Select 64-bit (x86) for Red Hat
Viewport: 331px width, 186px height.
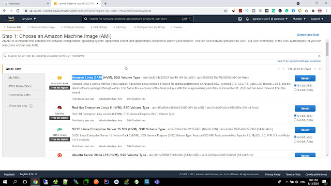point(295,116)
